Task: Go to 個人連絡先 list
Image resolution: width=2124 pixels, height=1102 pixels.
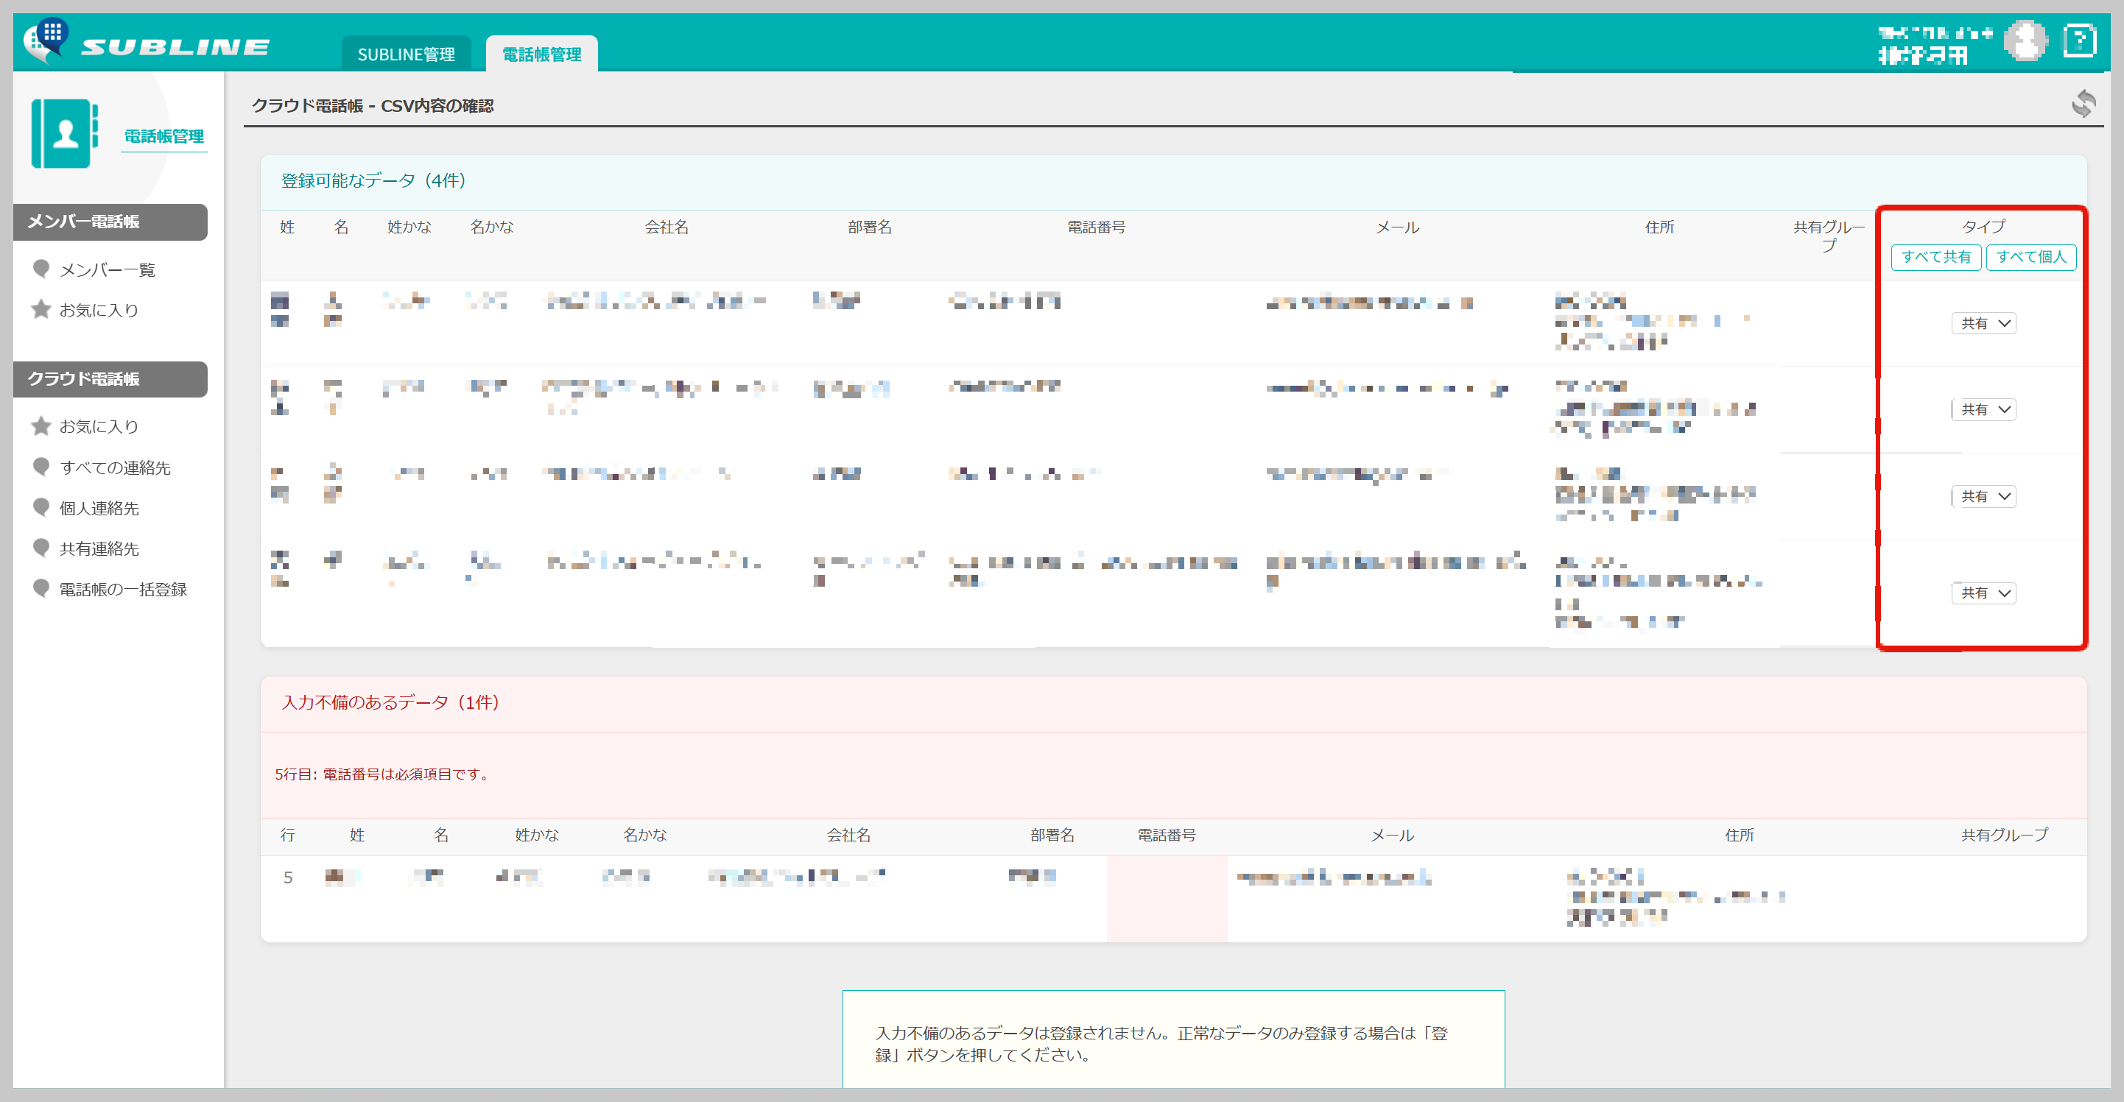Action: tap(99, 509)
